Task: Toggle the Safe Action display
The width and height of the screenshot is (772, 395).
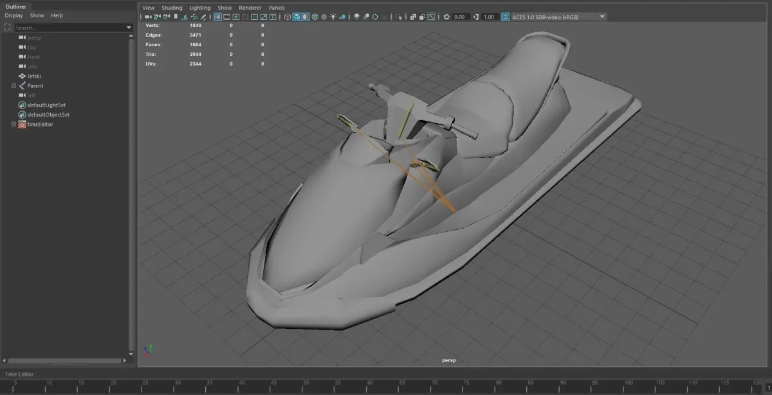Action: 263,17
